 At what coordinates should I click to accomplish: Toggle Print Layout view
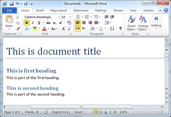click(x=96, y=112)
